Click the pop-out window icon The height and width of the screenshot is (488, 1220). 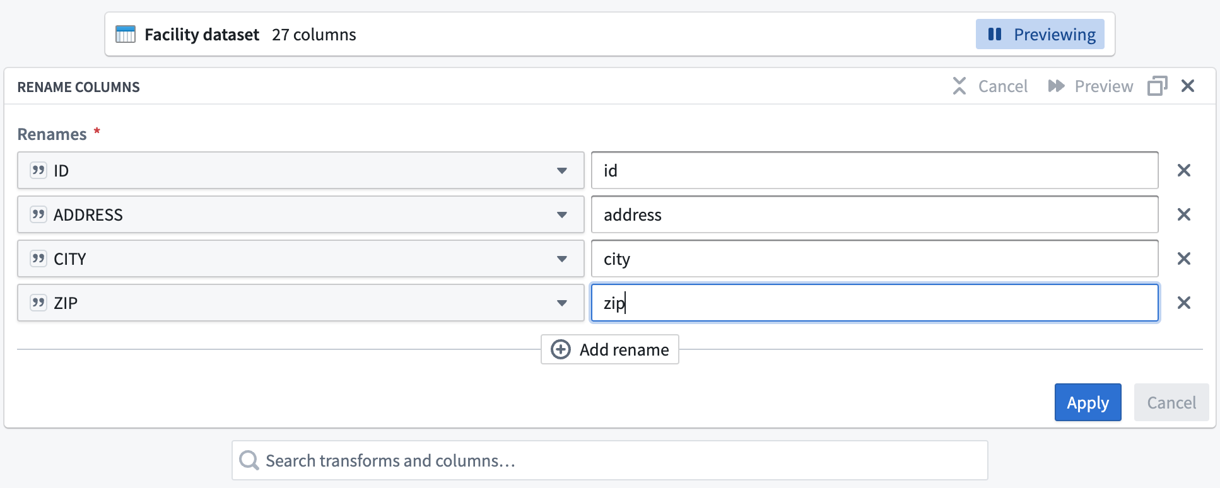point(1157,86)
